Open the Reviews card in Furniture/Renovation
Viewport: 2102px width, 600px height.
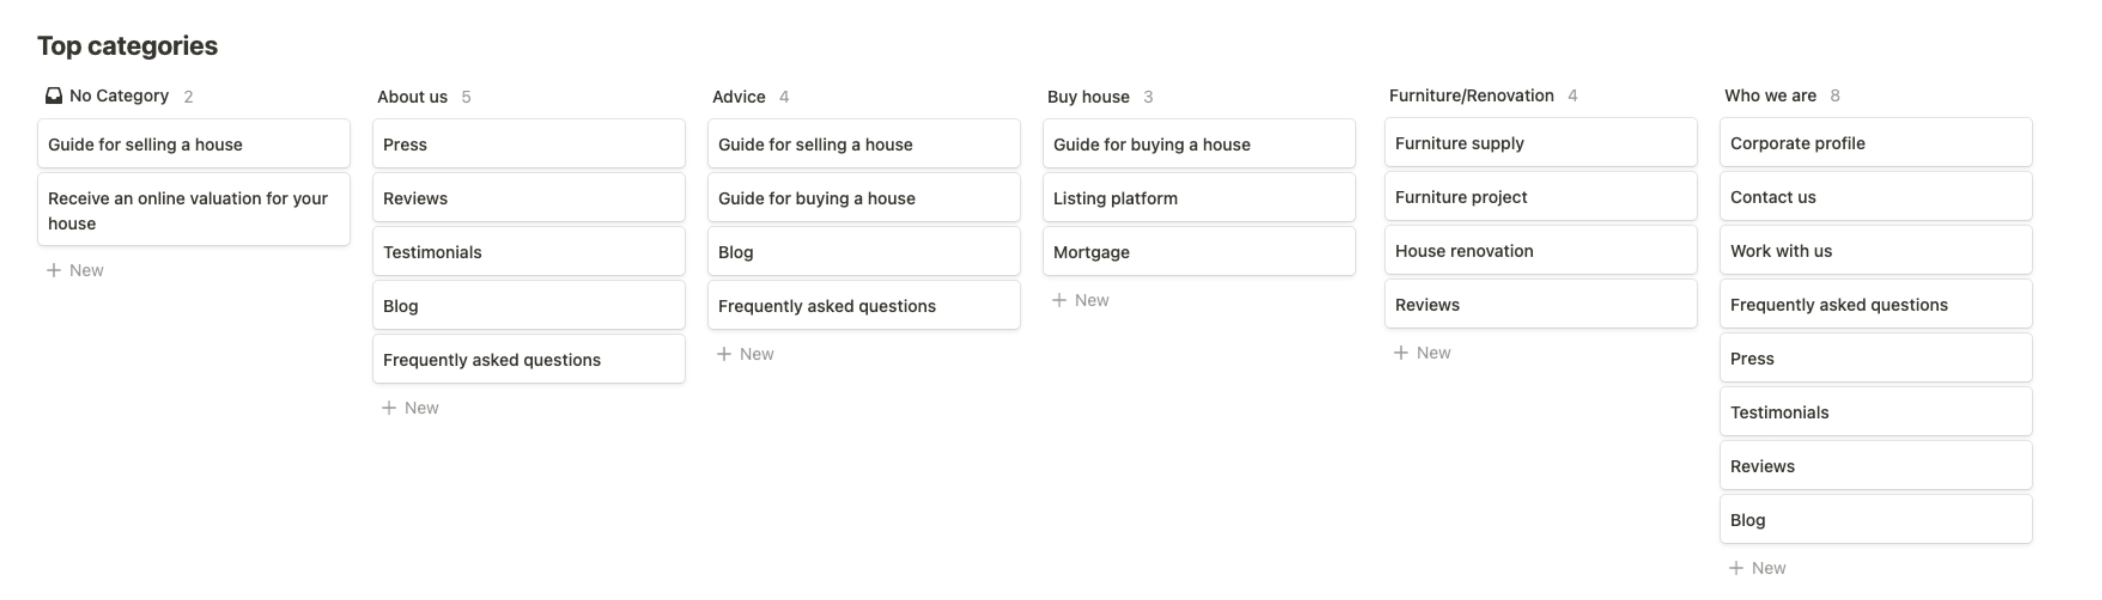(1541, 304)
